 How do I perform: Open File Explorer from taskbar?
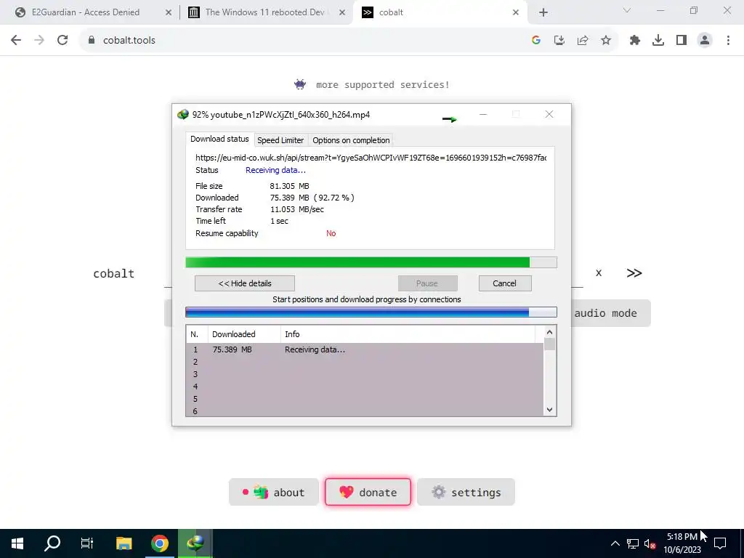click(124, 543)
